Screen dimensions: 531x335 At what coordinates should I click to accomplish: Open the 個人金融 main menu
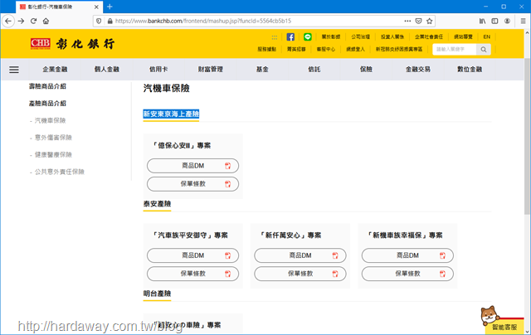pyautogui.click(x=107, y=70)
